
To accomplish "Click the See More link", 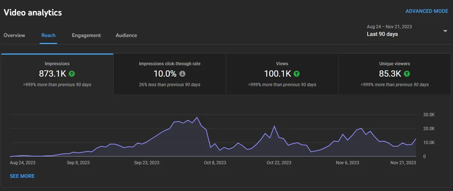I will point(22,176).
